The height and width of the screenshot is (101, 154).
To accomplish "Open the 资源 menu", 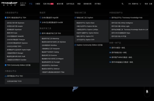I will [x=79, y=4].
